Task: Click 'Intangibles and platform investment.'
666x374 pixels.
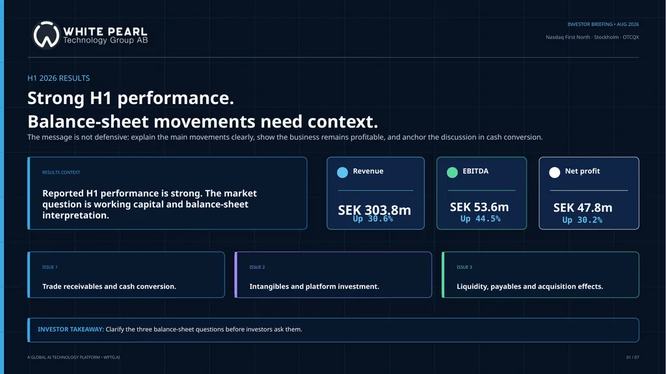Action: point(314,286)
